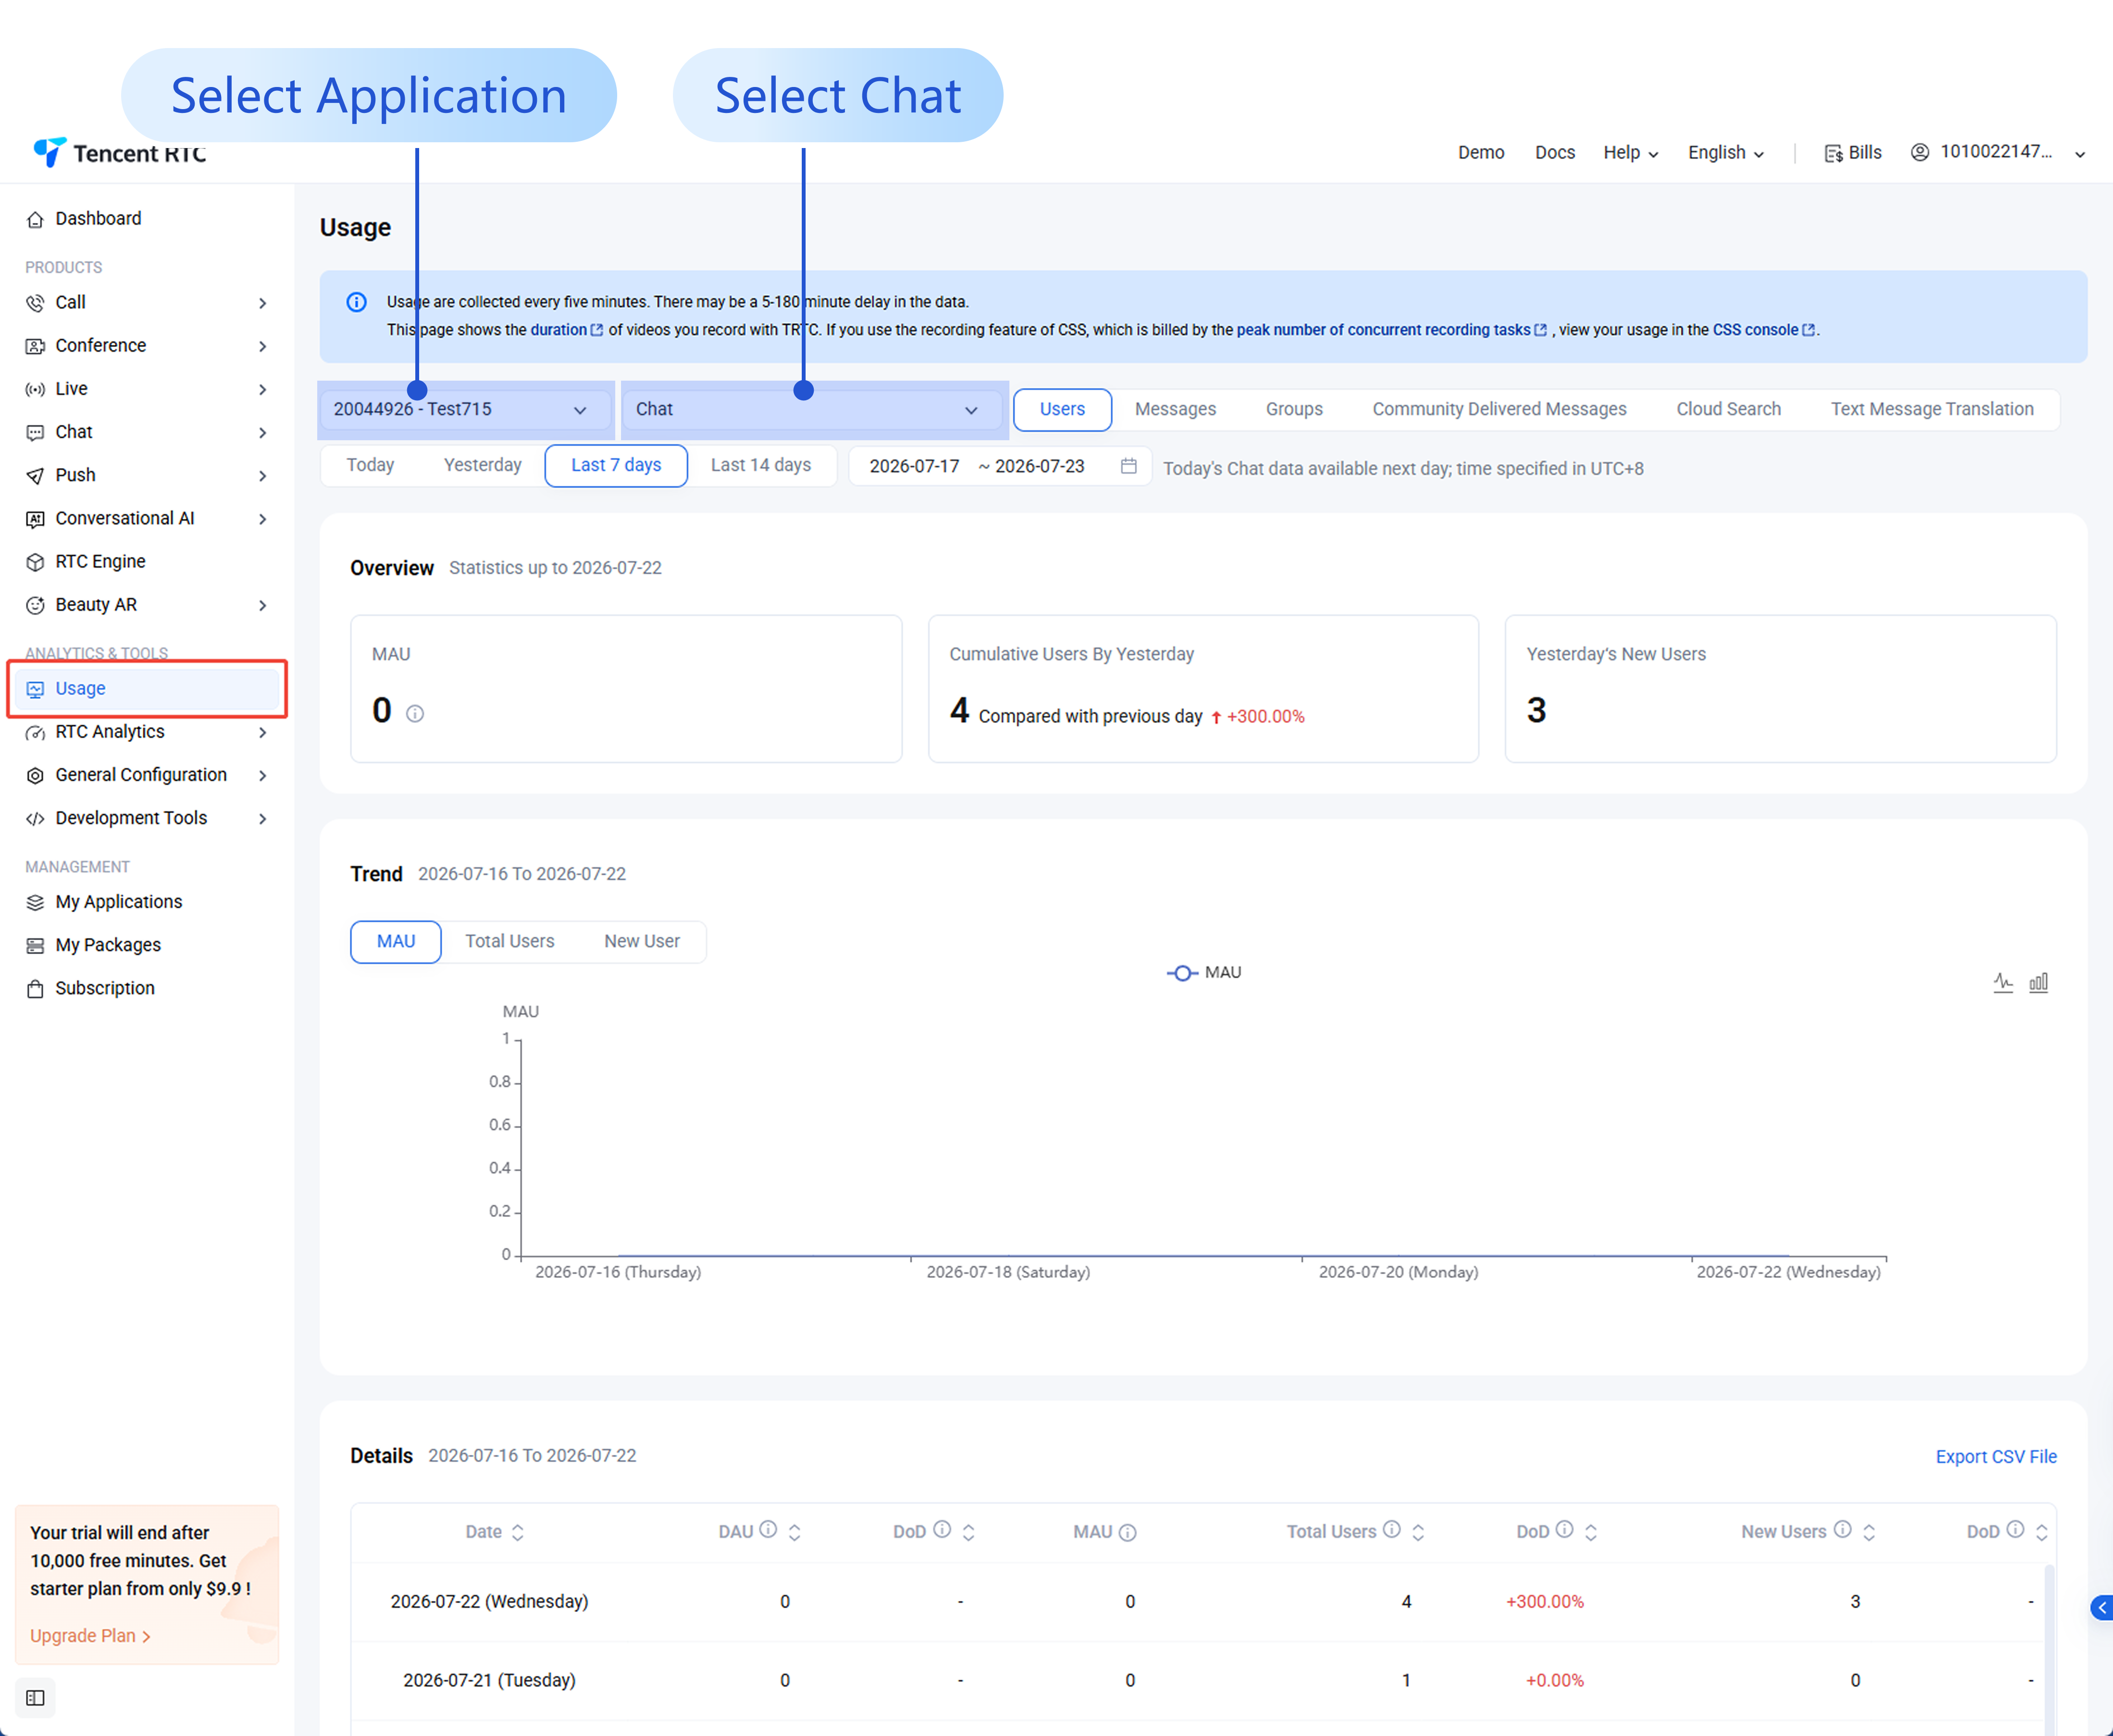Sort table by Date column

tap(517, 1532)
